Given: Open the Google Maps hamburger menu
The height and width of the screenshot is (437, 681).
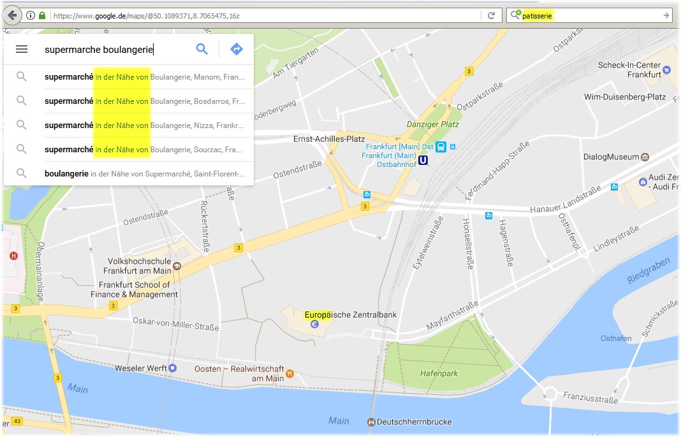Looking at the screenshot, I should point(22,49).
